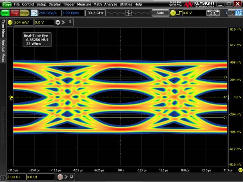Click the green Scope logo button
This screenshot has height=182, width=243.
click(x=7, y=4)
